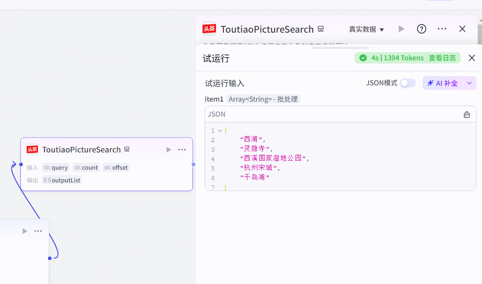The width and height of the screenshot is (482, 284).
Task: Click the outputList output tag
Action: (x=62, y=180)
